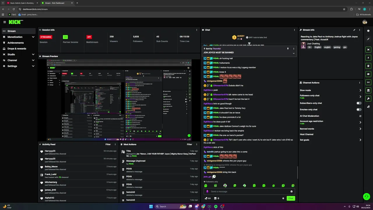Click the broadcast signal widget icon

368,82
